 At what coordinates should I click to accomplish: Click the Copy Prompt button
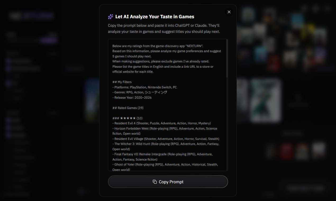click(x=168, y=182)
